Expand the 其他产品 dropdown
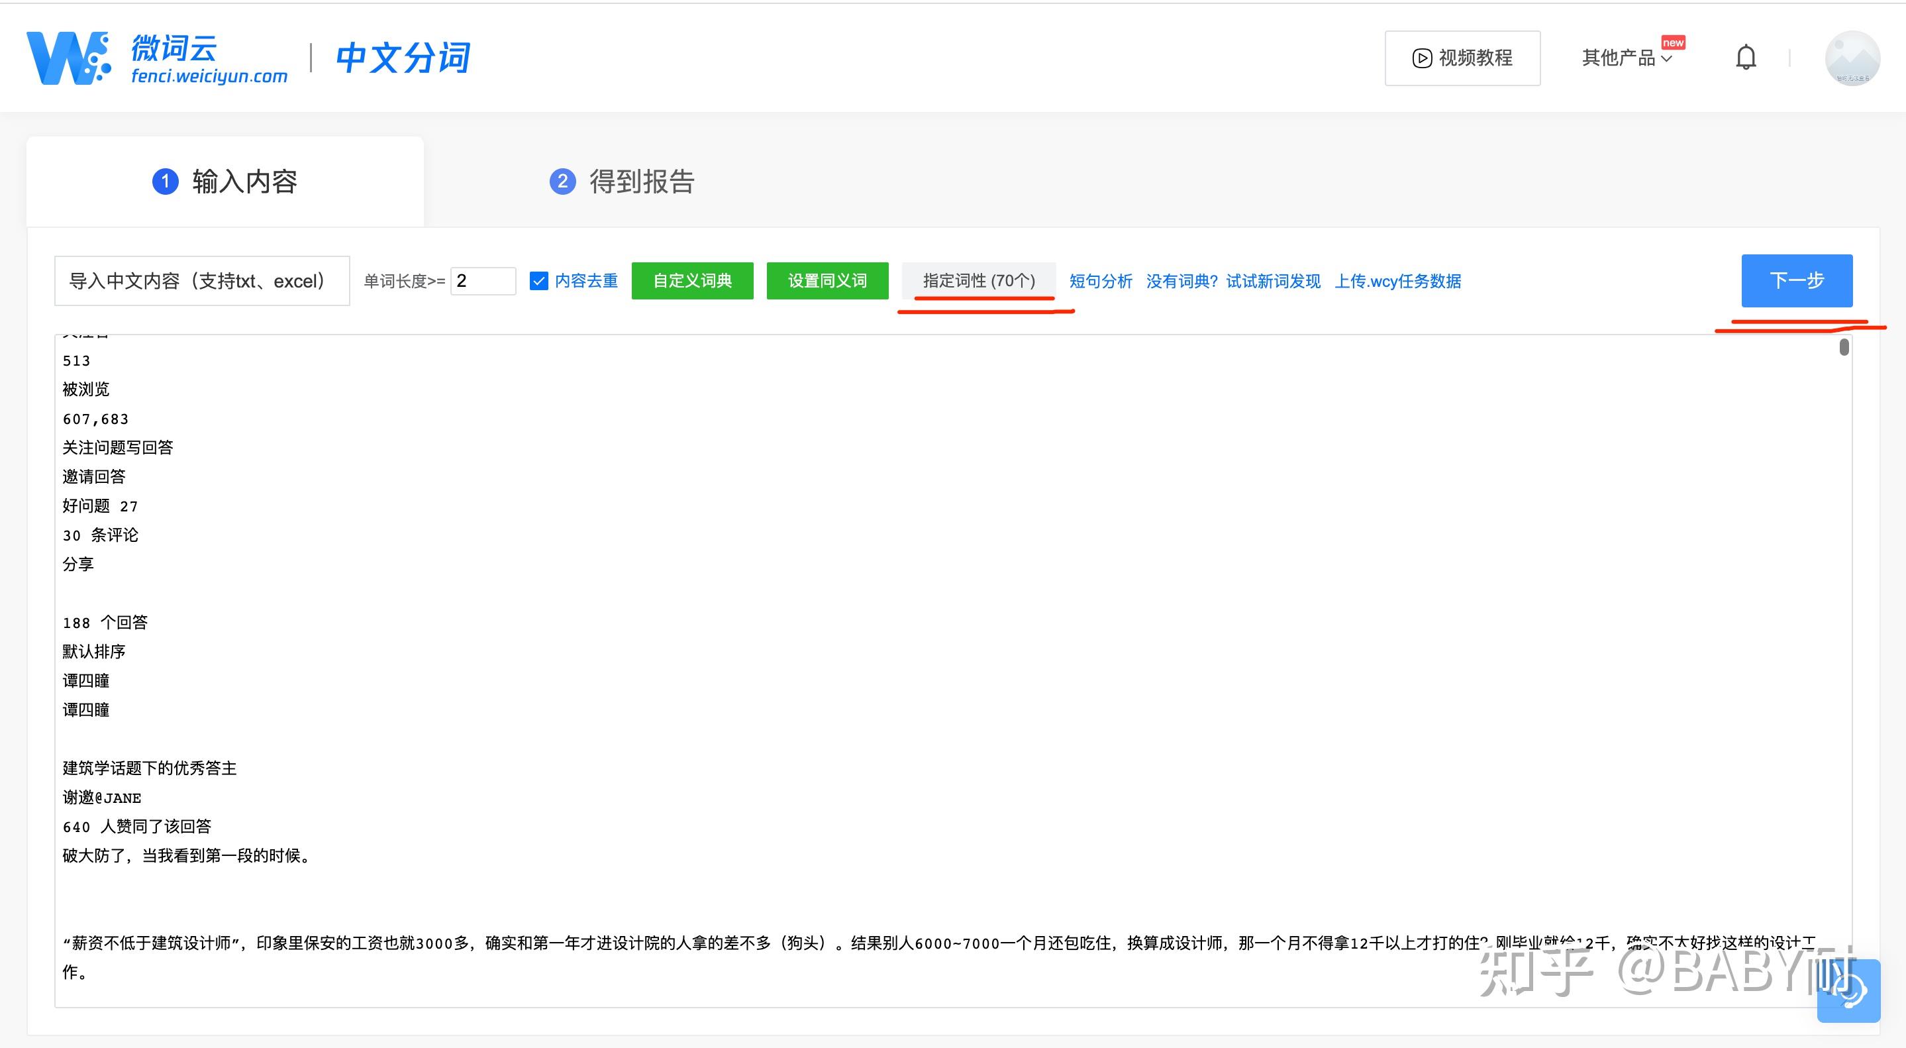1906x1048 pixels. tap(1627, 58)
